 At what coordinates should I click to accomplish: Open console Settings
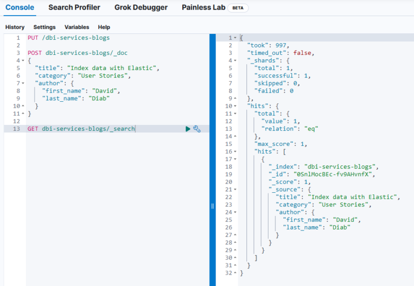[x=44, y=27]
